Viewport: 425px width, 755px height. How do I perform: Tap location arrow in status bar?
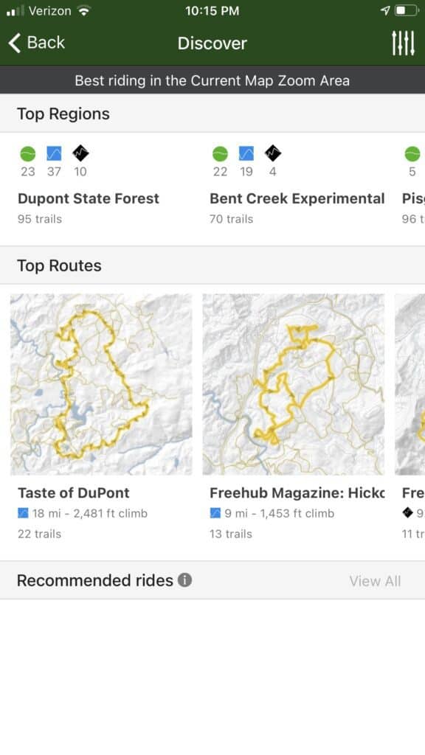pos(385,10)
